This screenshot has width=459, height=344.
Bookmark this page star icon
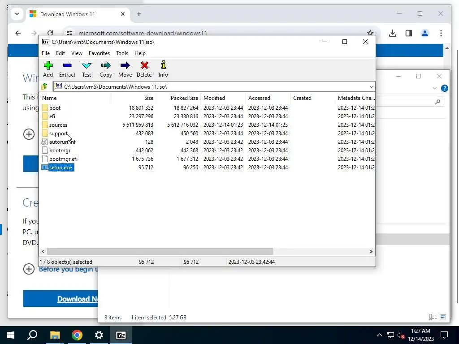coord(370,33)
